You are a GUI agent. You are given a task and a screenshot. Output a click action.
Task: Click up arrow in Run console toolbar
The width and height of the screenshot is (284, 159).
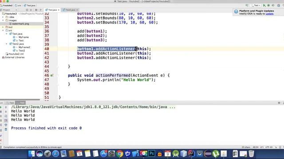(6, 107)
